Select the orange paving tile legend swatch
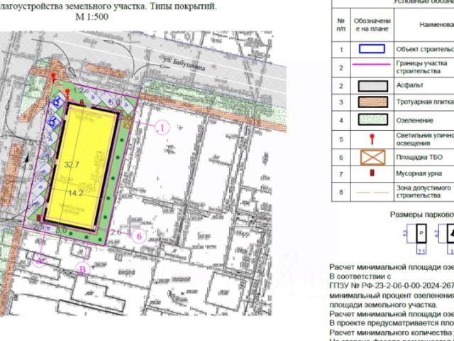This screenshot has width=454, height=341. 373,102
